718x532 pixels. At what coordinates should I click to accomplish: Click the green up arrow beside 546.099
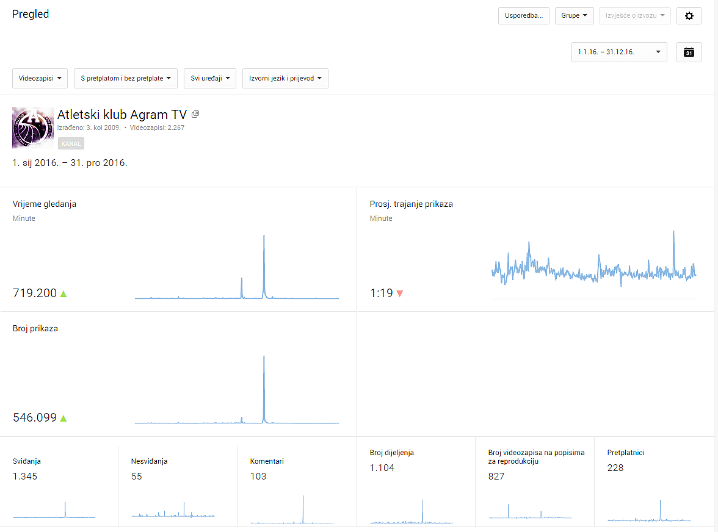tap(63, 418)
